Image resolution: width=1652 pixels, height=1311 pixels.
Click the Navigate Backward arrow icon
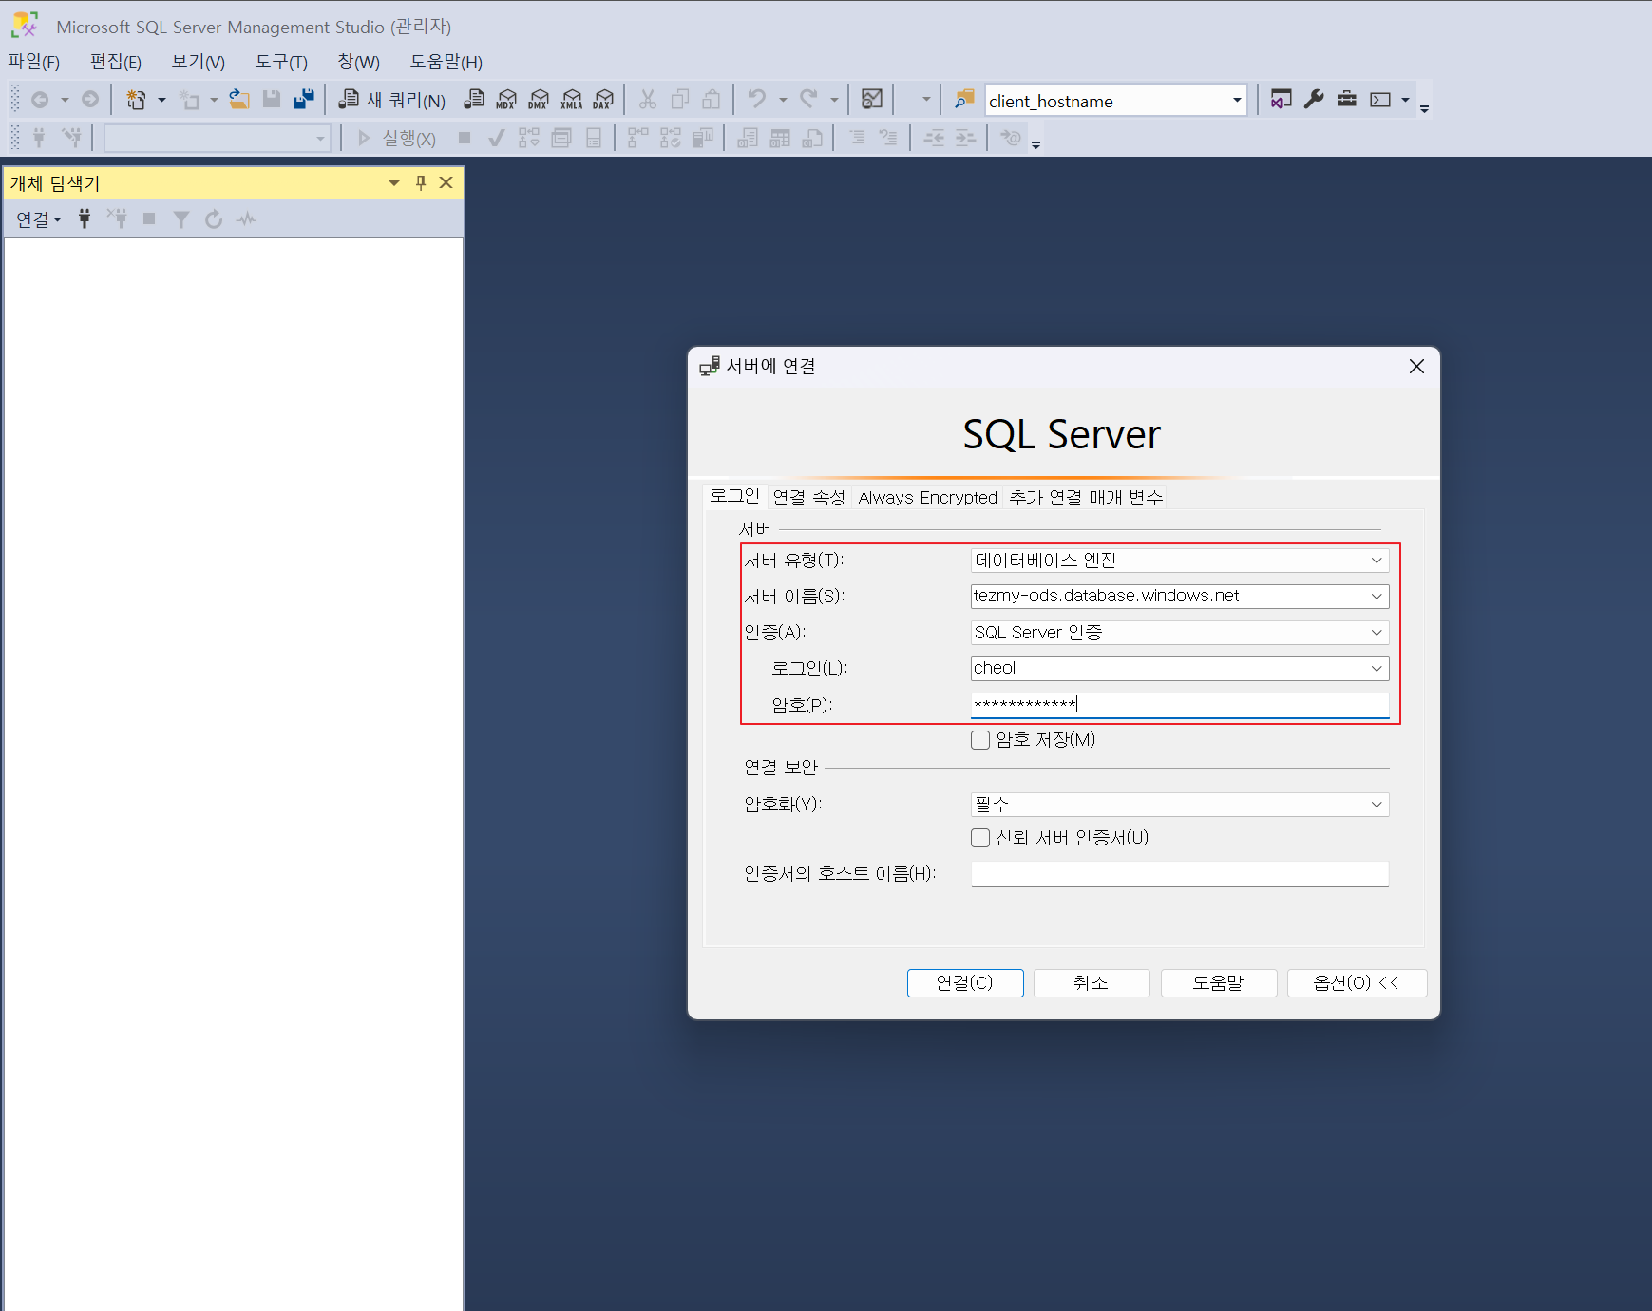pyautogui.click(x=40, y=100)
